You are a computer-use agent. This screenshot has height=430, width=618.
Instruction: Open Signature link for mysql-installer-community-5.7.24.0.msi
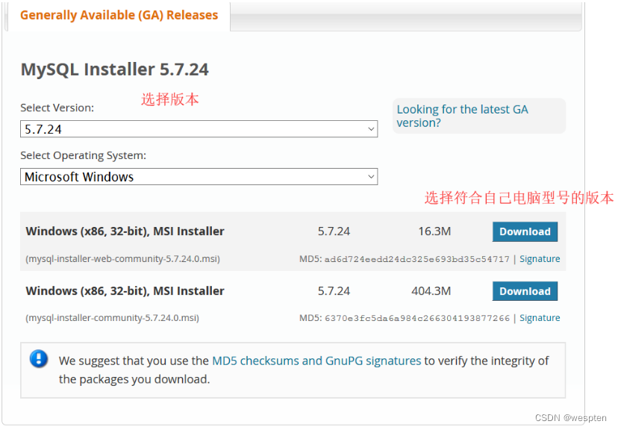click(540, 318)
